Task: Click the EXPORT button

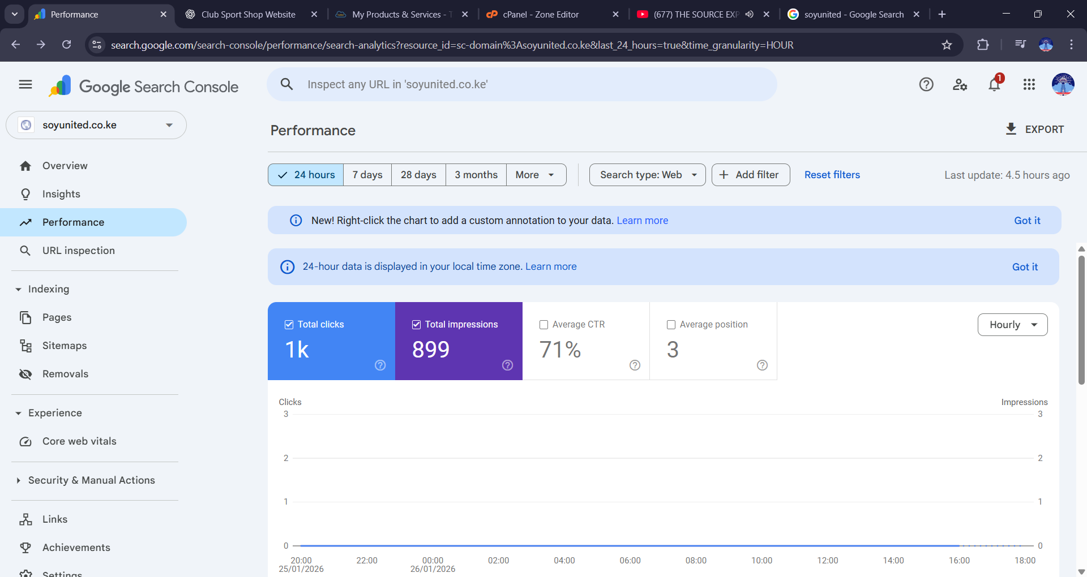Action: (x=1035, y=130)
